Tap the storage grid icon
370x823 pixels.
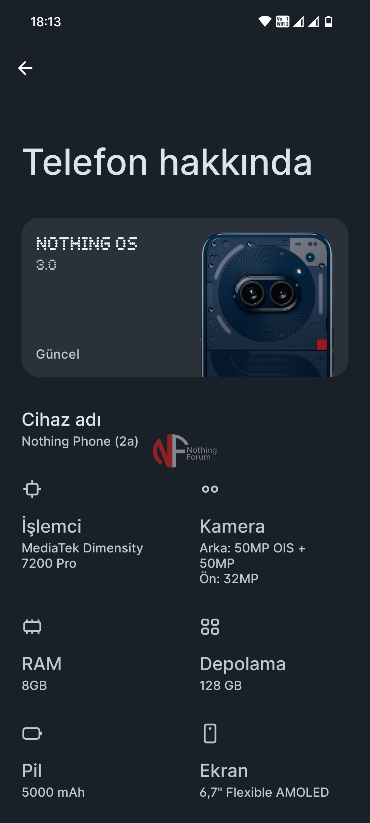[x=210, y=627]
